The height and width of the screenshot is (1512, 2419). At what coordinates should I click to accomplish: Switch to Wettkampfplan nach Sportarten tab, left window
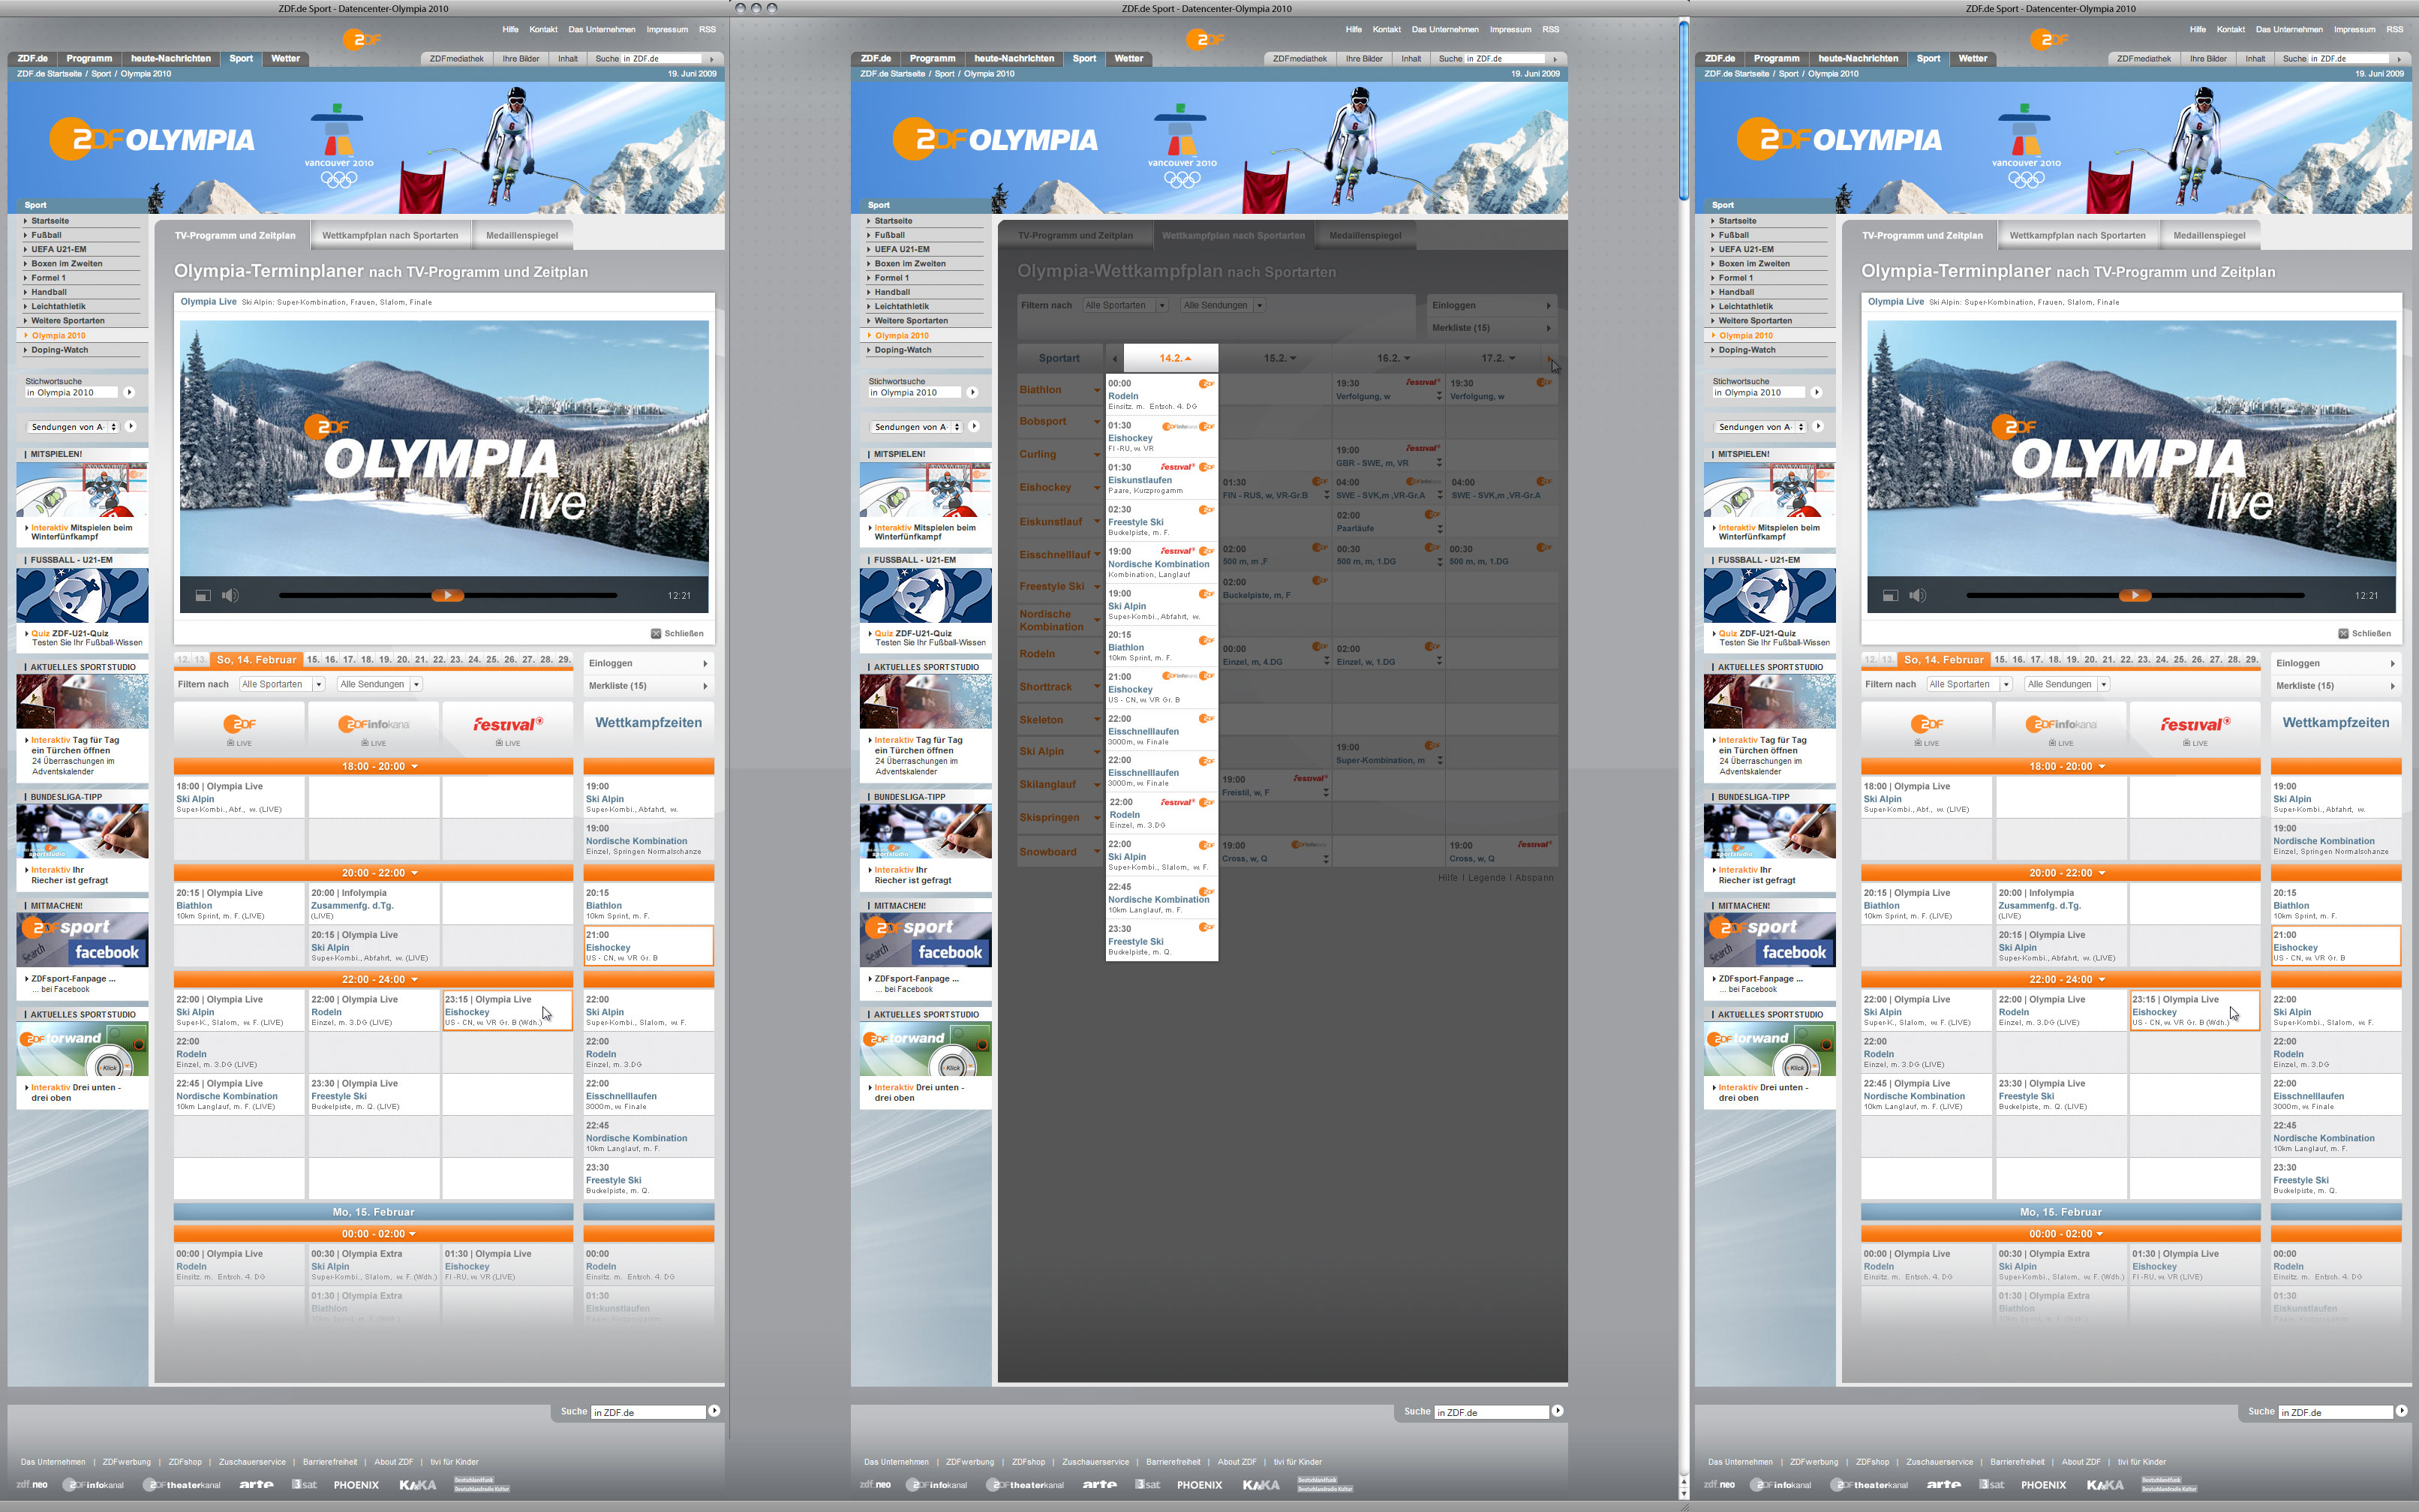tap(390, 236)
